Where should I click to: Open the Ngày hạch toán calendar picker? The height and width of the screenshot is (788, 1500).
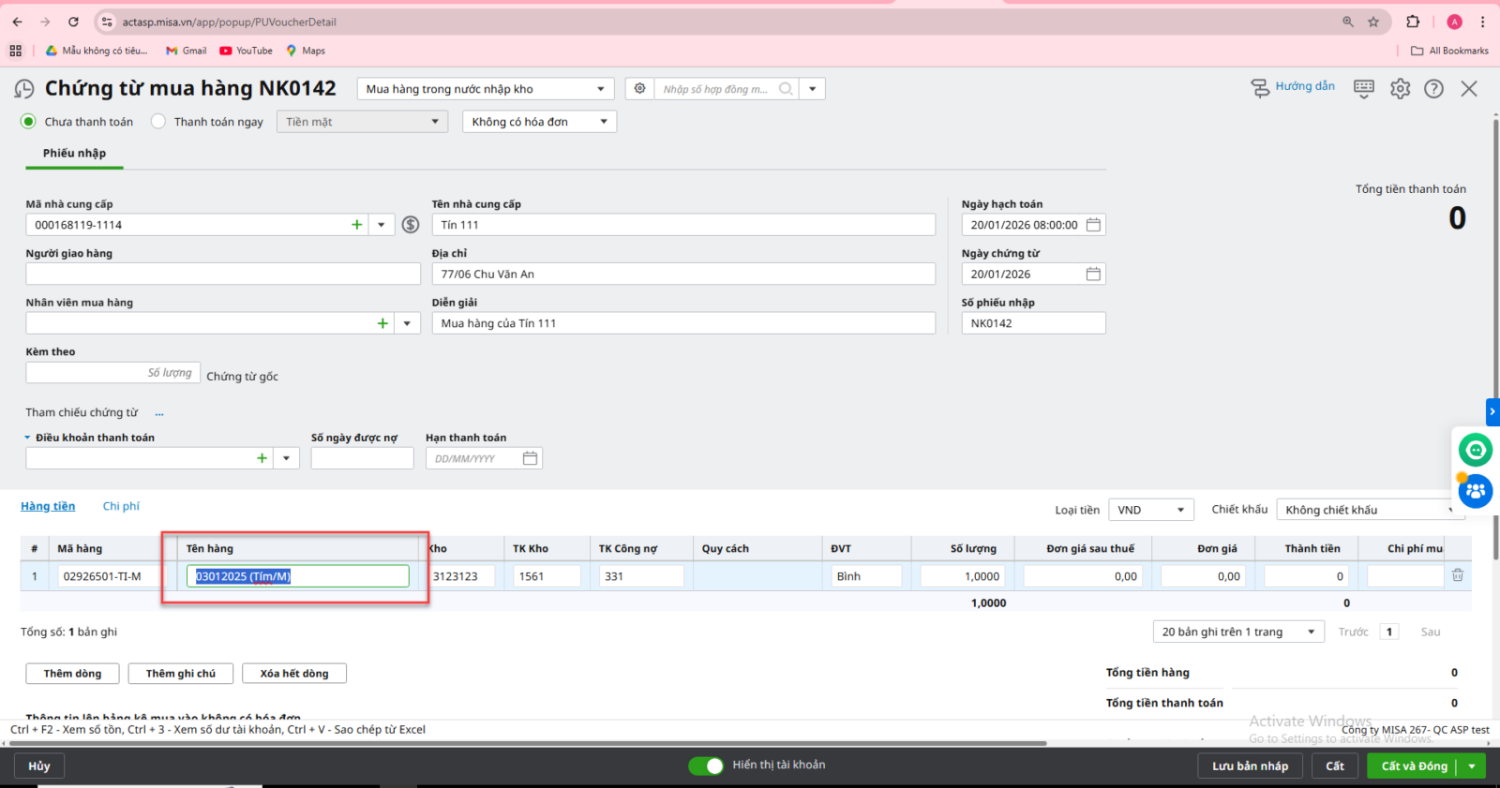point(1093,225)
